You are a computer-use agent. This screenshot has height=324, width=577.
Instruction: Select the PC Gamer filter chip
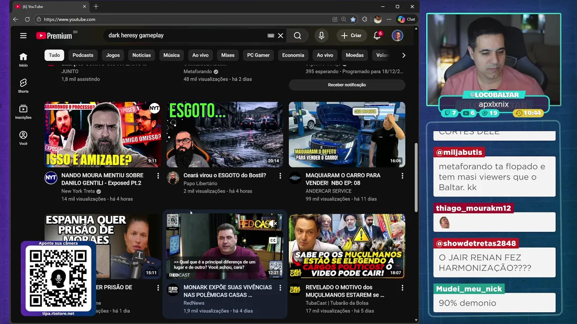click(x=258, y=55)
